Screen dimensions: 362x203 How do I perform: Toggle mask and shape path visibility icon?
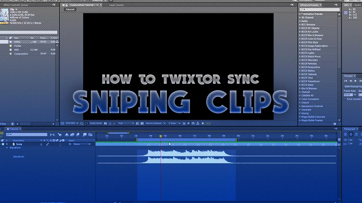click(x=86, y=123)
